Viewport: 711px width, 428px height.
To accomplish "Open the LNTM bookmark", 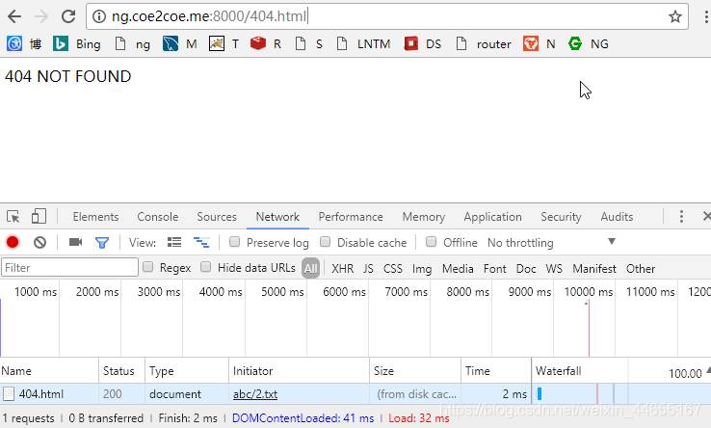I will pyautogui.click(x=363, y=44).
